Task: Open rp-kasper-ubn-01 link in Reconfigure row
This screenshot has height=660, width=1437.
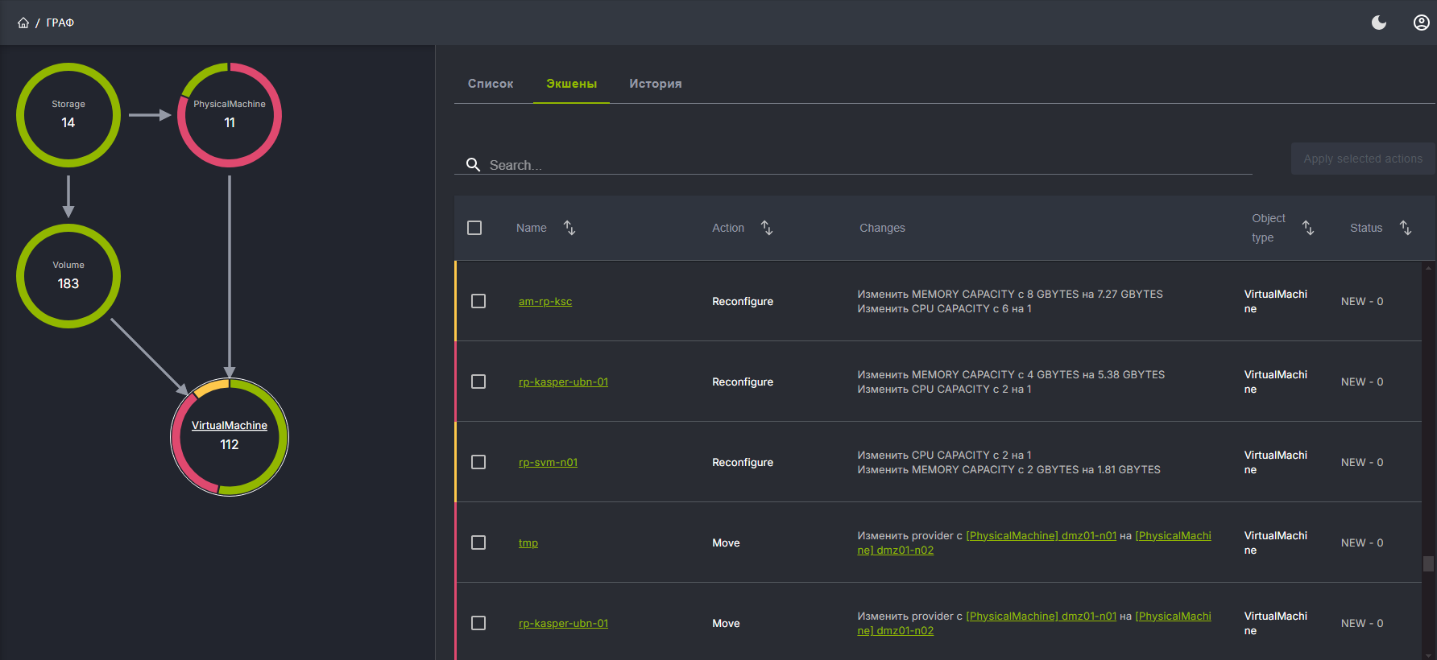Action: (564, 382)
